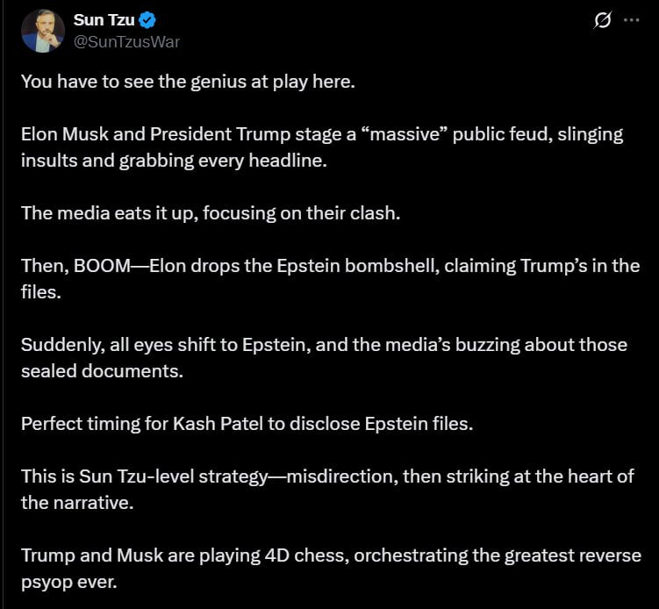Click the sentence starting 'Perfect timing for'

247,424
